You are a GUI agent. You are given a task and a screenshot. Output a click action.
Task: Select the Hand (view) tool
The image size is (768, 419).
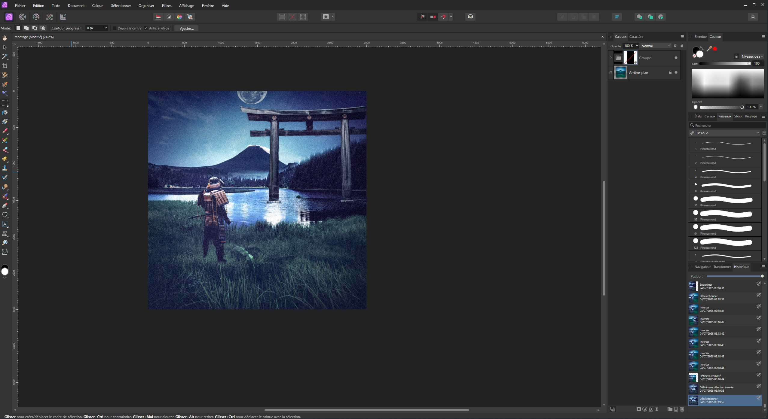[5, 38]
